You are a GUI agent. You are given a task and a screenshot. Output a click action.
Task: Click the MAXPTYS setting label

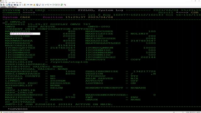coord(14,38)
